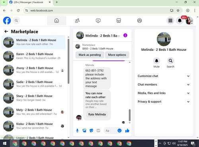Open site information icon in address bar

(27, 10)
